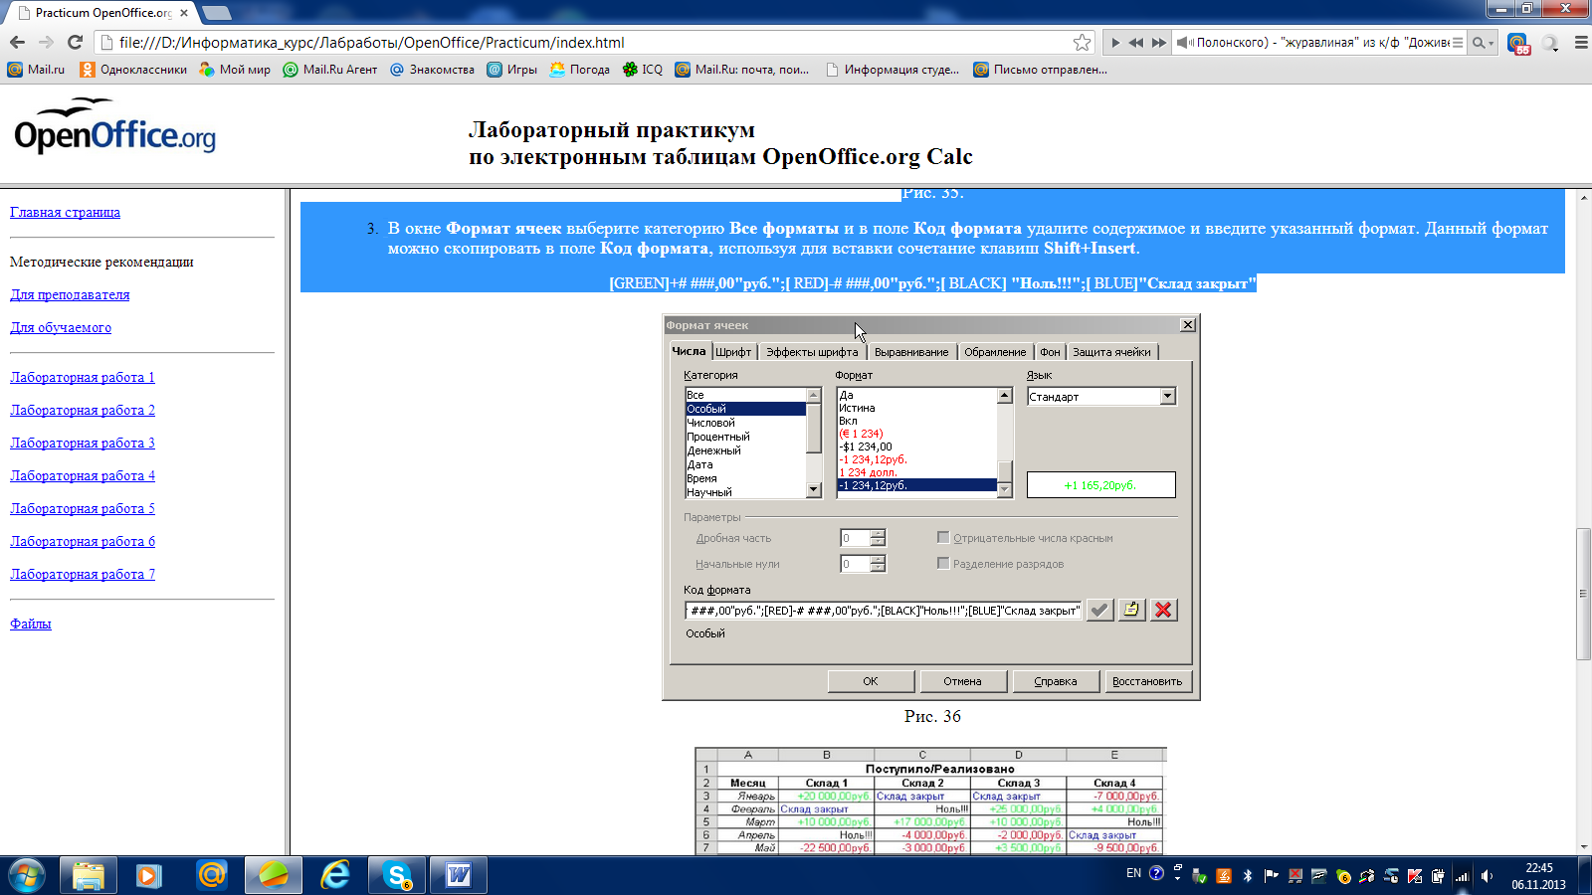The image size is (1592, 895).
Task: Click the extension icon with red 85 badge
Action: [1517, 44]
